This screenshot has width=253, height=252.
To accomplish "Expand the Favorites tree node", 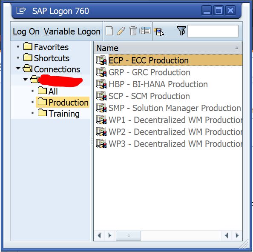I will (x=18, y=47).
